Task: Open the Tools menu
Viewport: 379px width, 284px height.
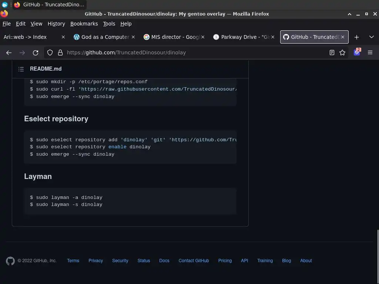Action: click(109, 24)
